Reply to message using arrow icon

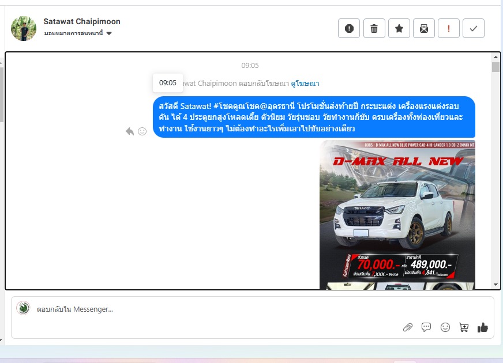coord(130,131)
